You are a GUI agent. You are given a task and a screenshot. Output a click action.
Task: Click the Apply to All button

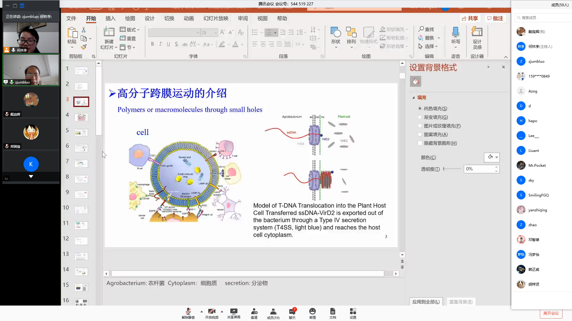426,302
